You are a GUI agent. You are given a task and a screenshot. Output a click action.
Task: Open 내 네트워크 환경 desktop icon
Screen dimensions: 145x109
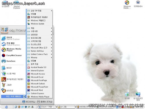click(x=138, y=97)
